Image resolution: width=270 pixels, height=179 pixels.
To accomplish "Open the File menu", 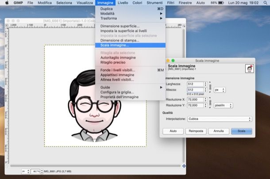I will [30, 3].
